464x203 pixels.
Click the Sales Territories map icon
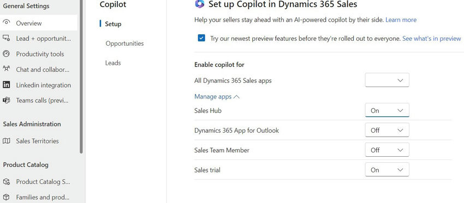pyautogui.click(x=6, y=141)
